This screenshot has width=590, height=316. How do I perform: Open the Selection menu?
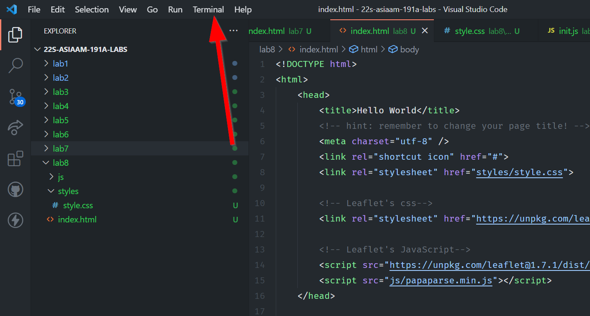pyautogui.click(x=92, y=9)
